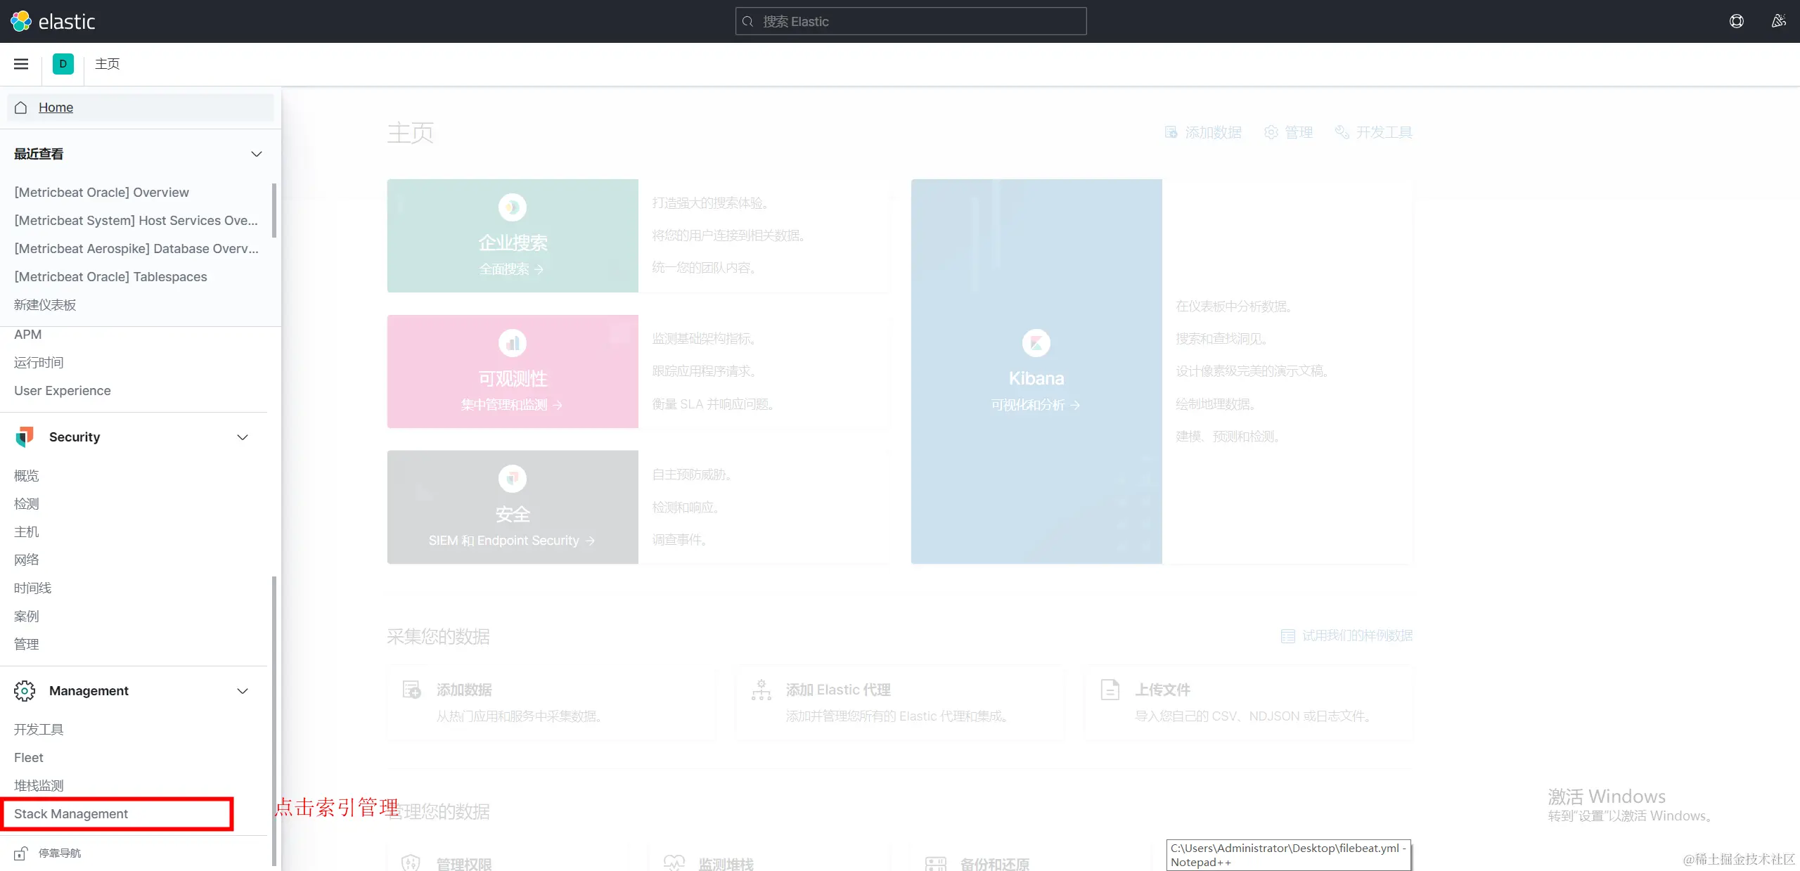Collapse the 最近查看 section

pyautogui.click(x=257, y=154)
